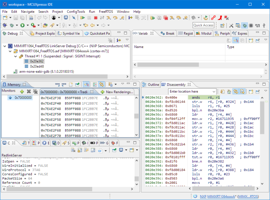Image resolution: width=270 pixels, height=200 pixels.
Task: Remove all memory monitors
Action: [35, 92]
